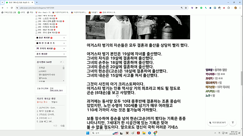Open the tab search dropdown arrow
Viewport: 243px width, 136px height.
(2, 2)
